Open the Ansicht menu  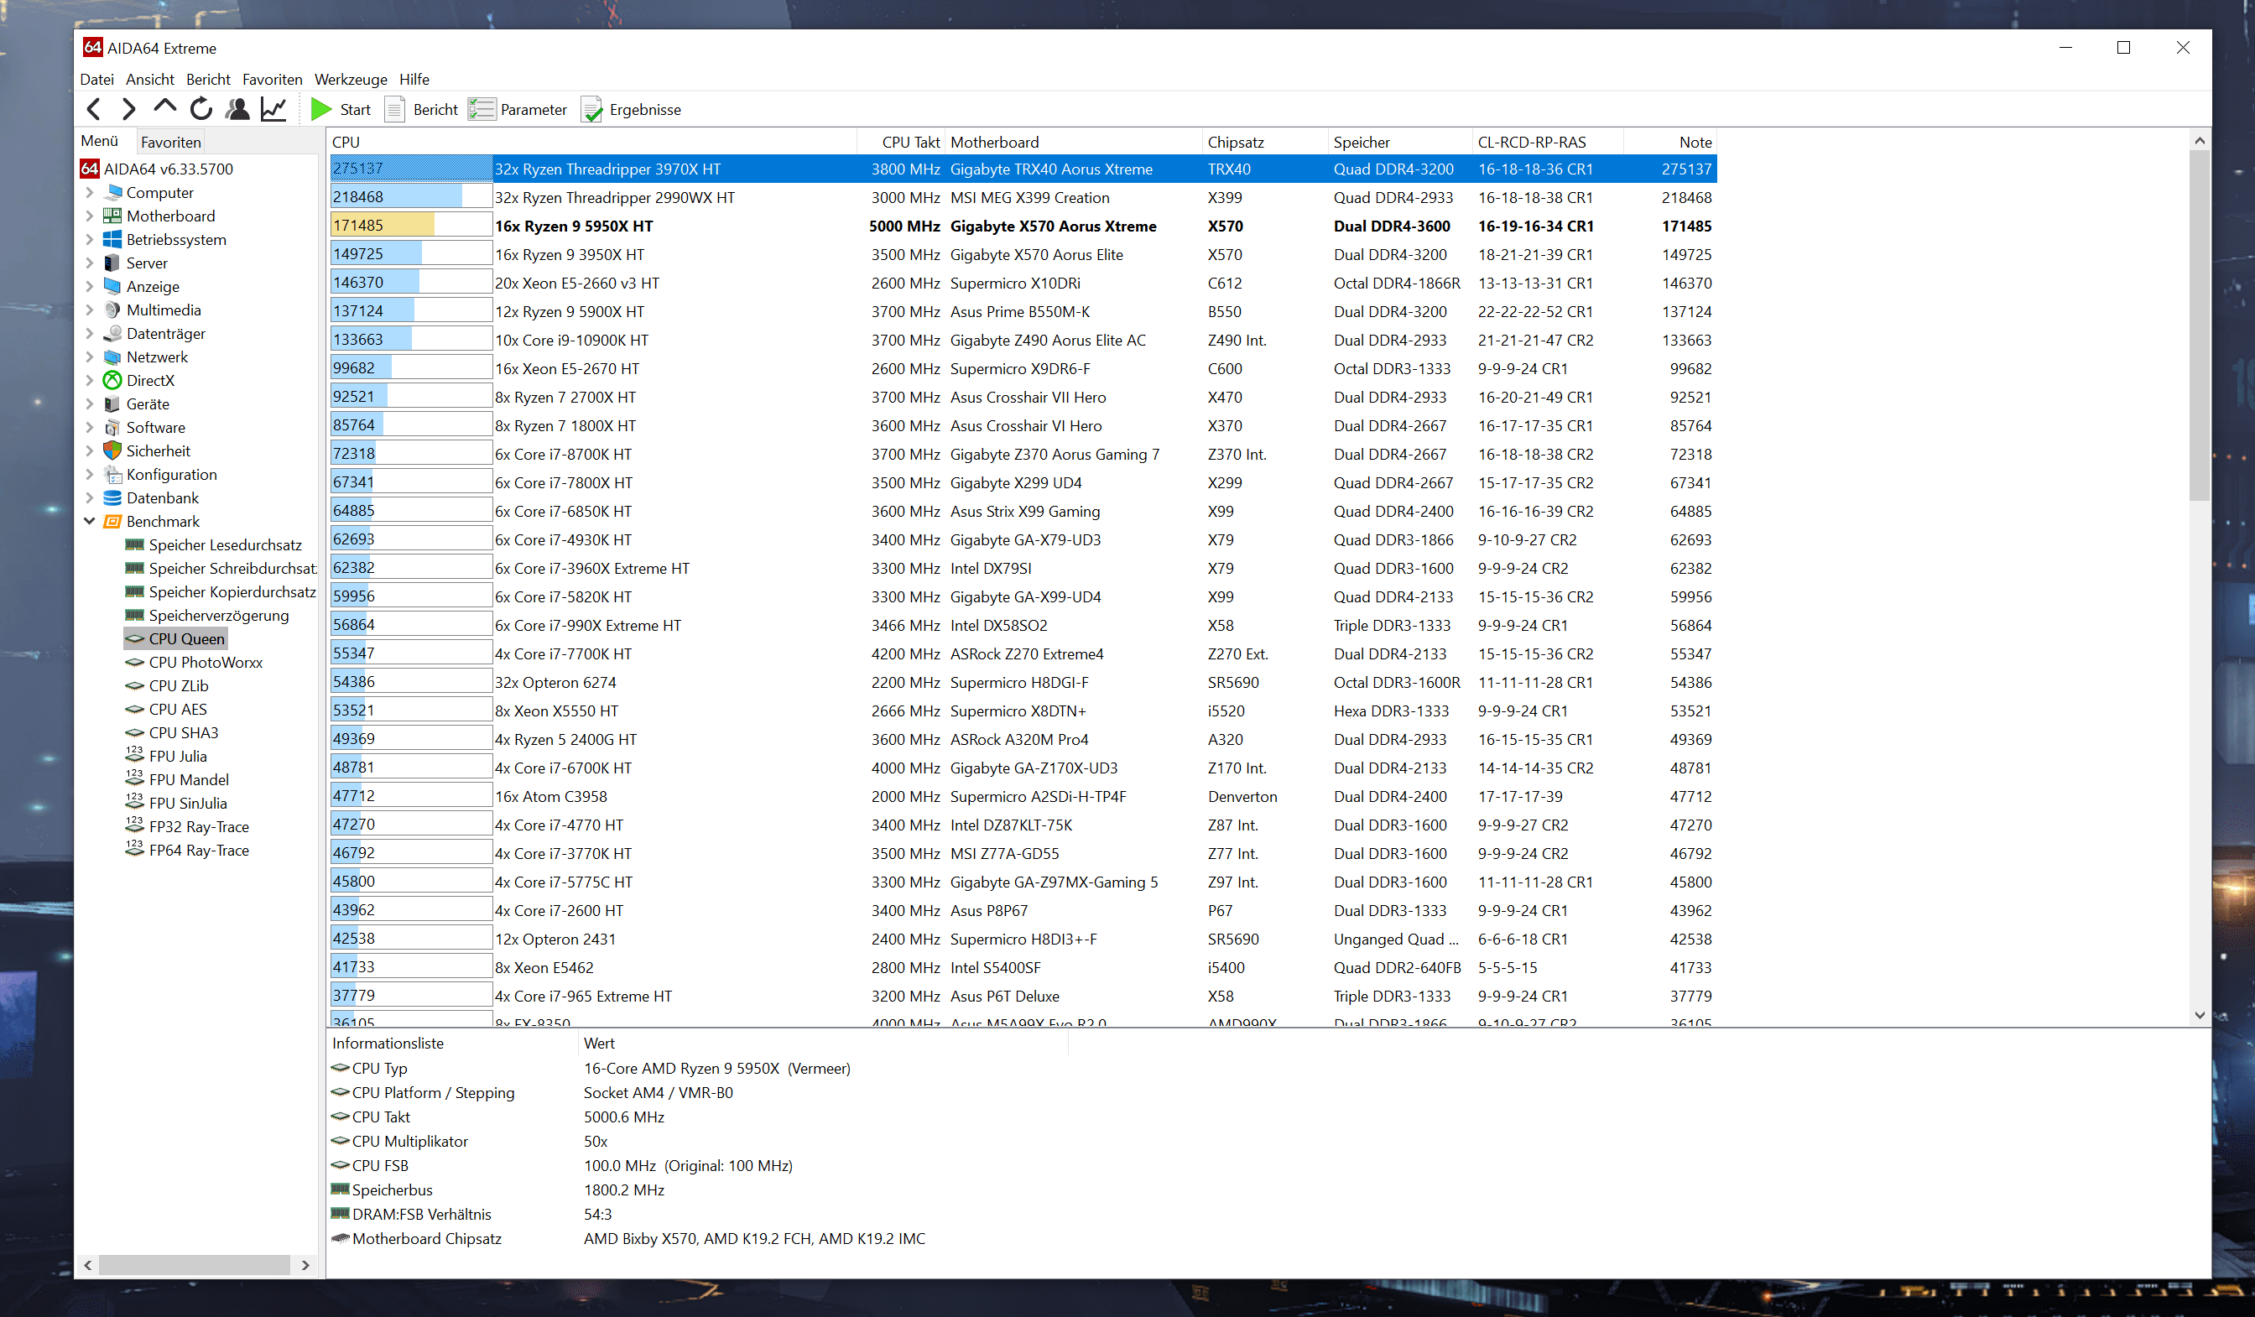click(149, 79)
